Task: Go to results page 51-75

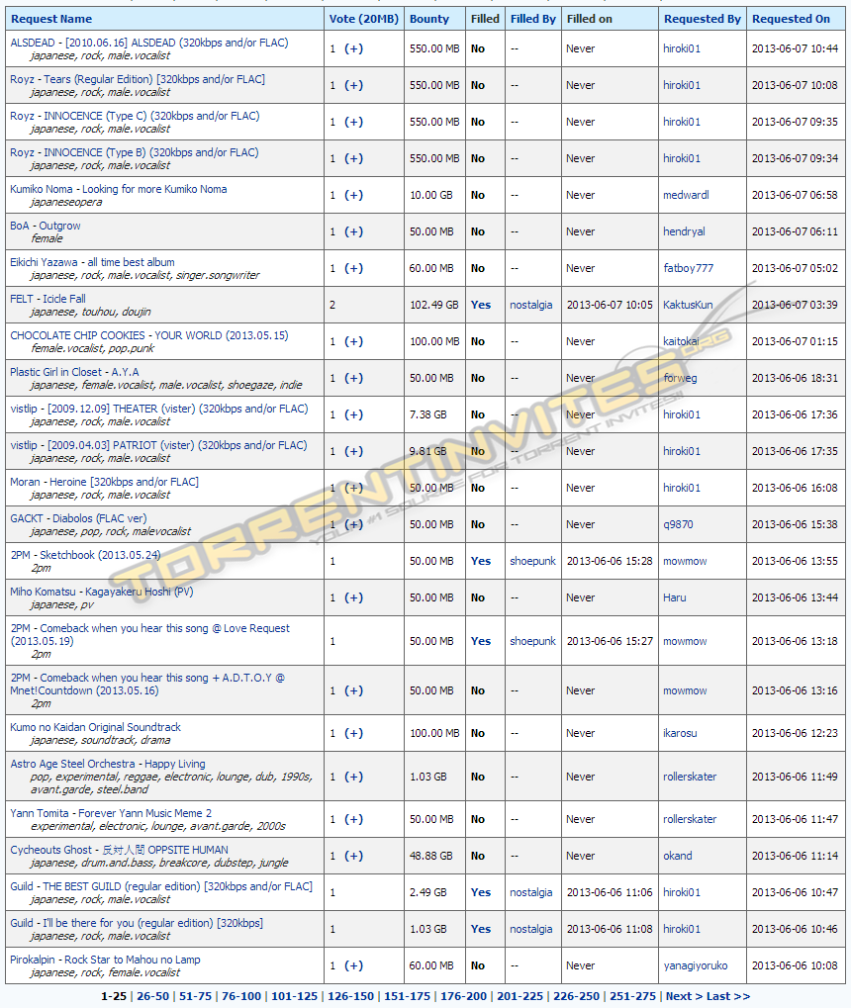Action: point(196,996)
